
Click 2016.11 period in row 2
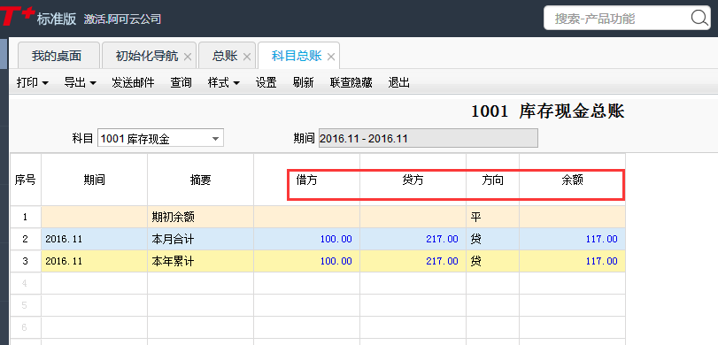95,239
